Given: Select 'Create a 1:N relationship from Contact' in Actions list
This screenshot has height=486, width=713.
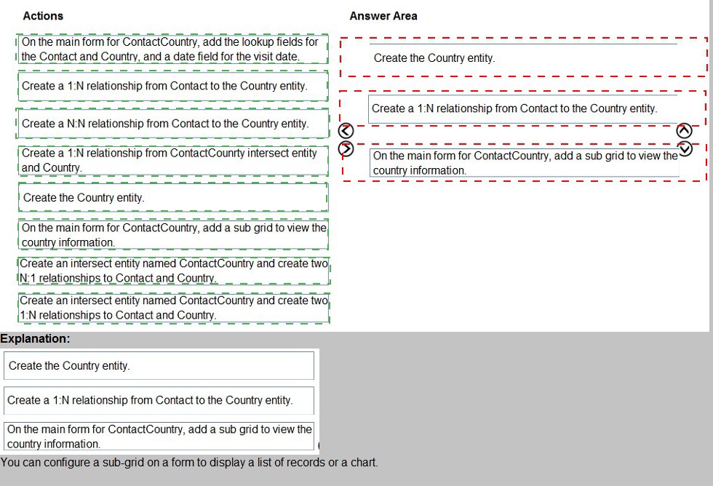Looking at the screenshot, I should point(173,86).
